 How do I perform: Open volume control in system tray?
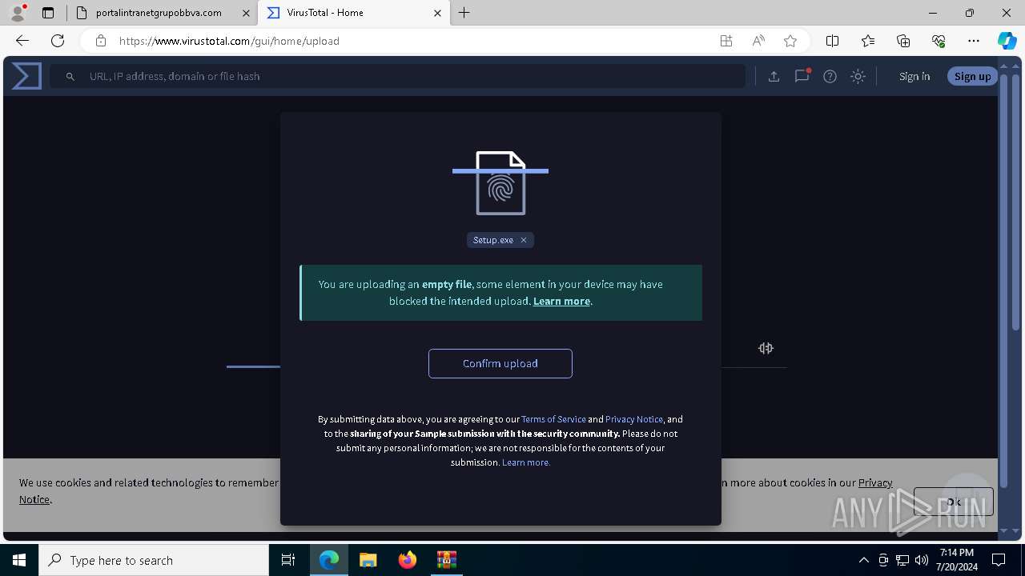[921, 560]
